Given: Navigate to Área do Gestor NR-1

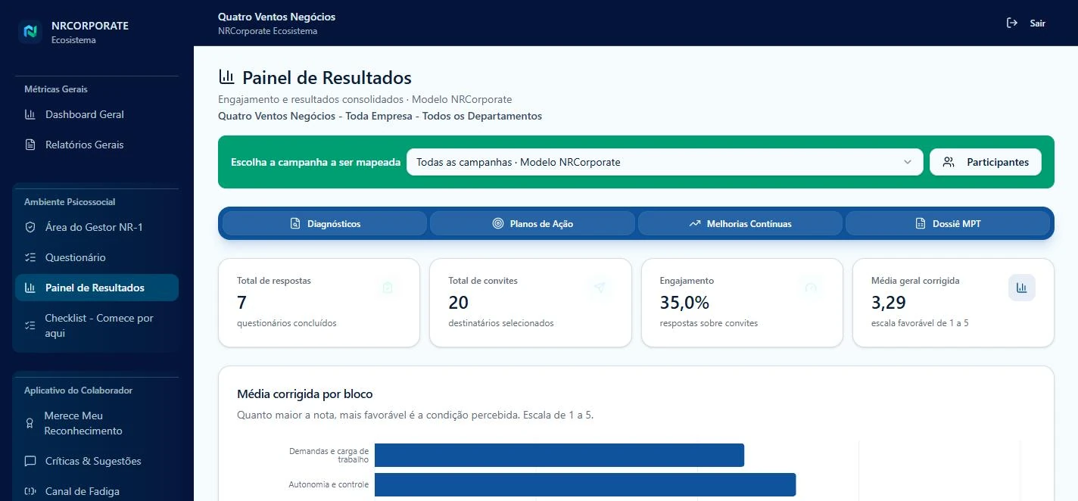Looking at the screenshot, I should (x=97, y=227).
